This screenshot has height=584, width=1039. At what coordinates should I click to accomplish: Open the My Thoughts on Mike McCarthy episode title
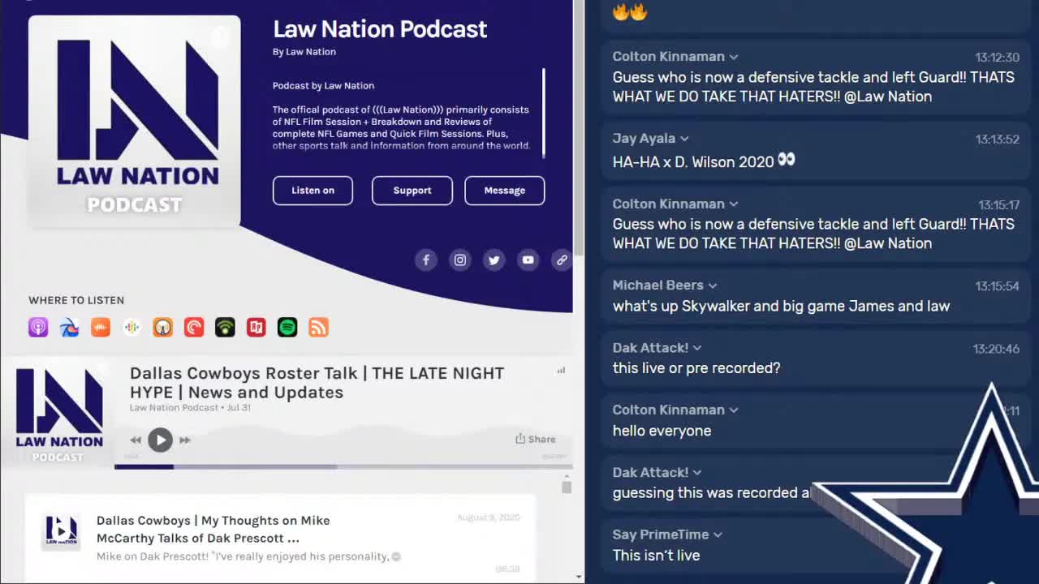pyautogui.click(x=213, y=529)
